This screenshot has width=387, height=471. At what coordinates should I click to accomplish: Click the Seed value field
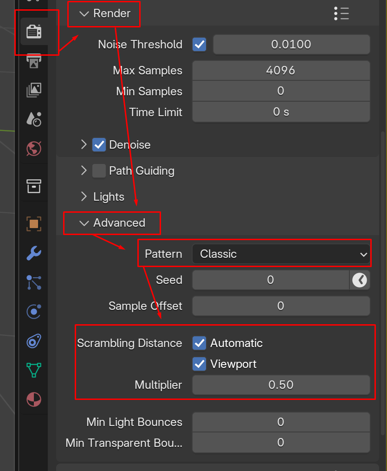click(271, 280)
